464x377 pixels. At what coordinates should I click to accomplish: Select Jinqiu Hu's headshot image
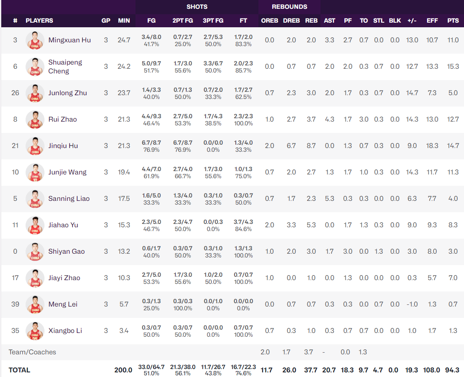tap(35, 146)
